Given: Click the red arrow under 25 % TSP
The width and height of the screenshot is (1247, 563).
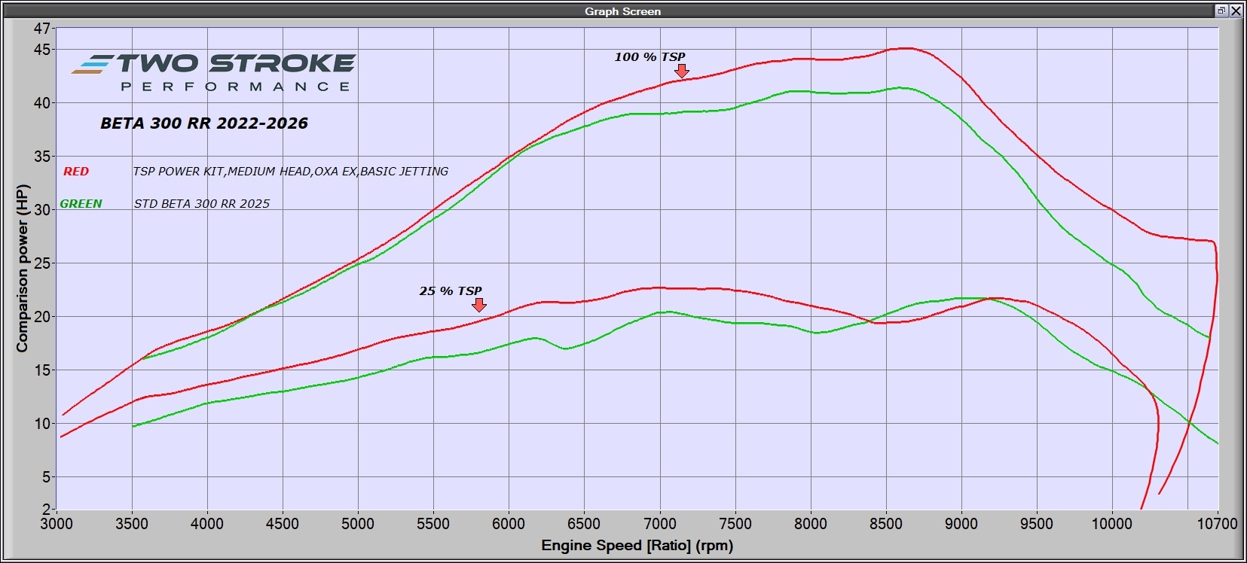Looking at the screenshot, I should (x=478, y=305).
